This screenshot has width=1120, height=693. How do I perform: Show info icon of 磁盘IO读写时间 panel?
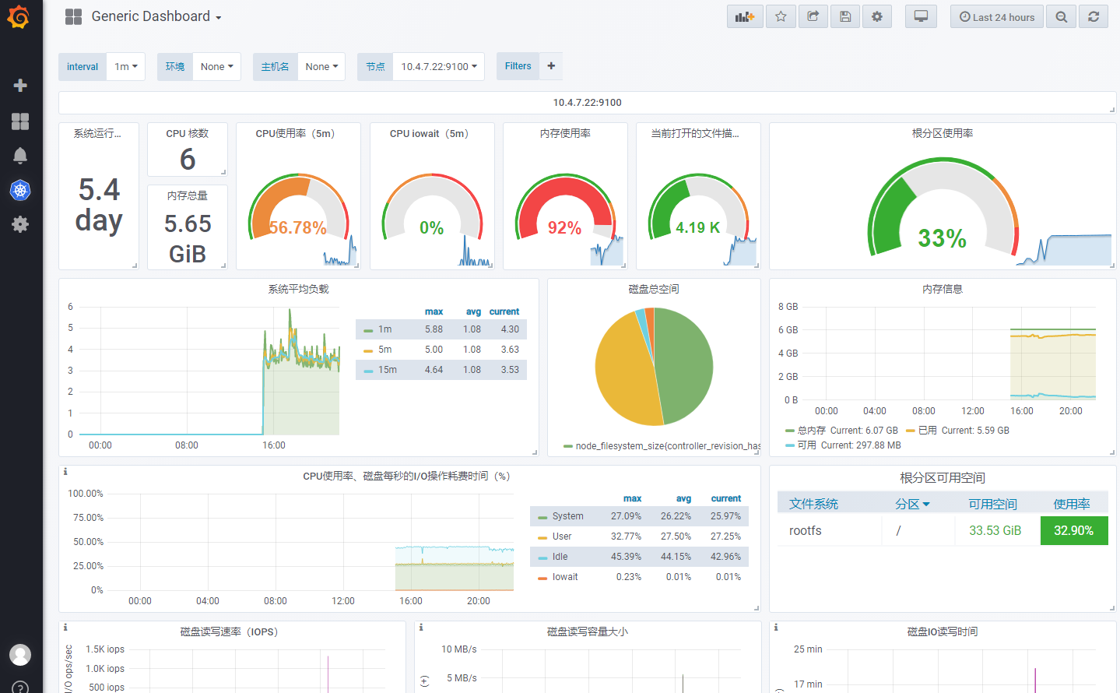[776, 628]
